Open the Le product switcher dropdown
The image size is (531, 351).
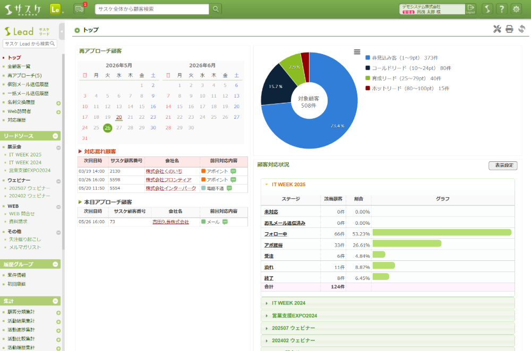(x=57, y=9)
